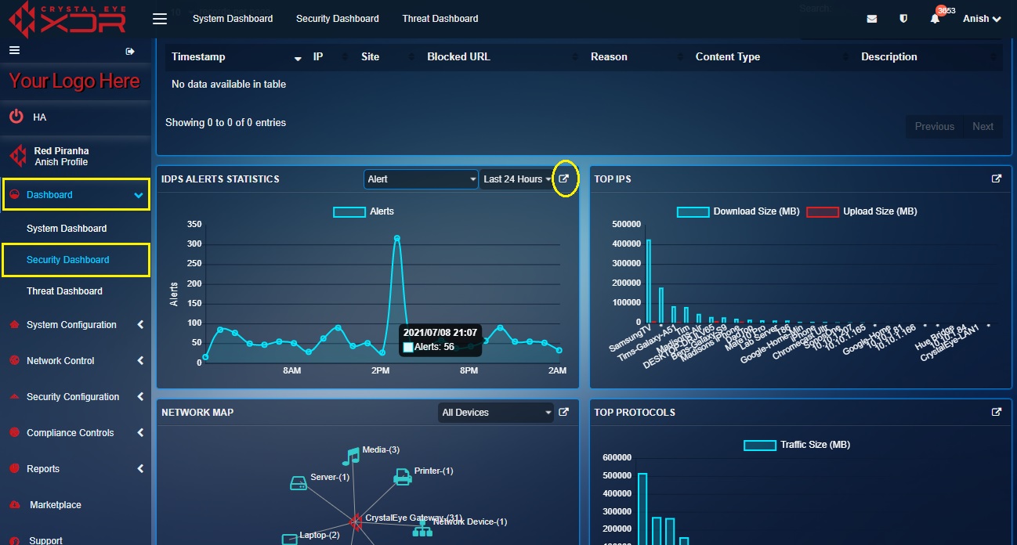
Task: Sort the table by Content Type column
Action: (772, 57)
